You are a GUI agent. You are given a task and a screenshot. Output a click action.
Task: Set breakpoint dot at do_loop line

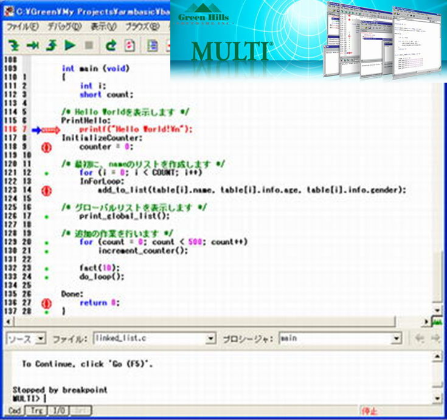tap(47, 278)
